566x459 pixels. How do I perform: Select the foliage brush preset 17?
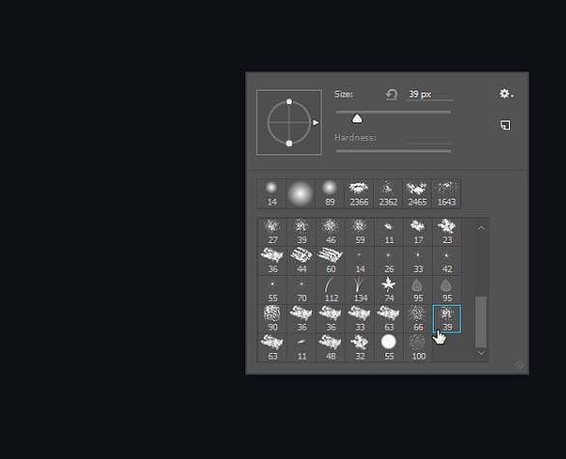(x=418, y=232)
